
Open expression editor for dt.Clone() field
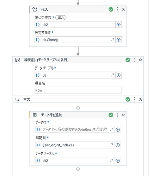click(x=112, y=40)
